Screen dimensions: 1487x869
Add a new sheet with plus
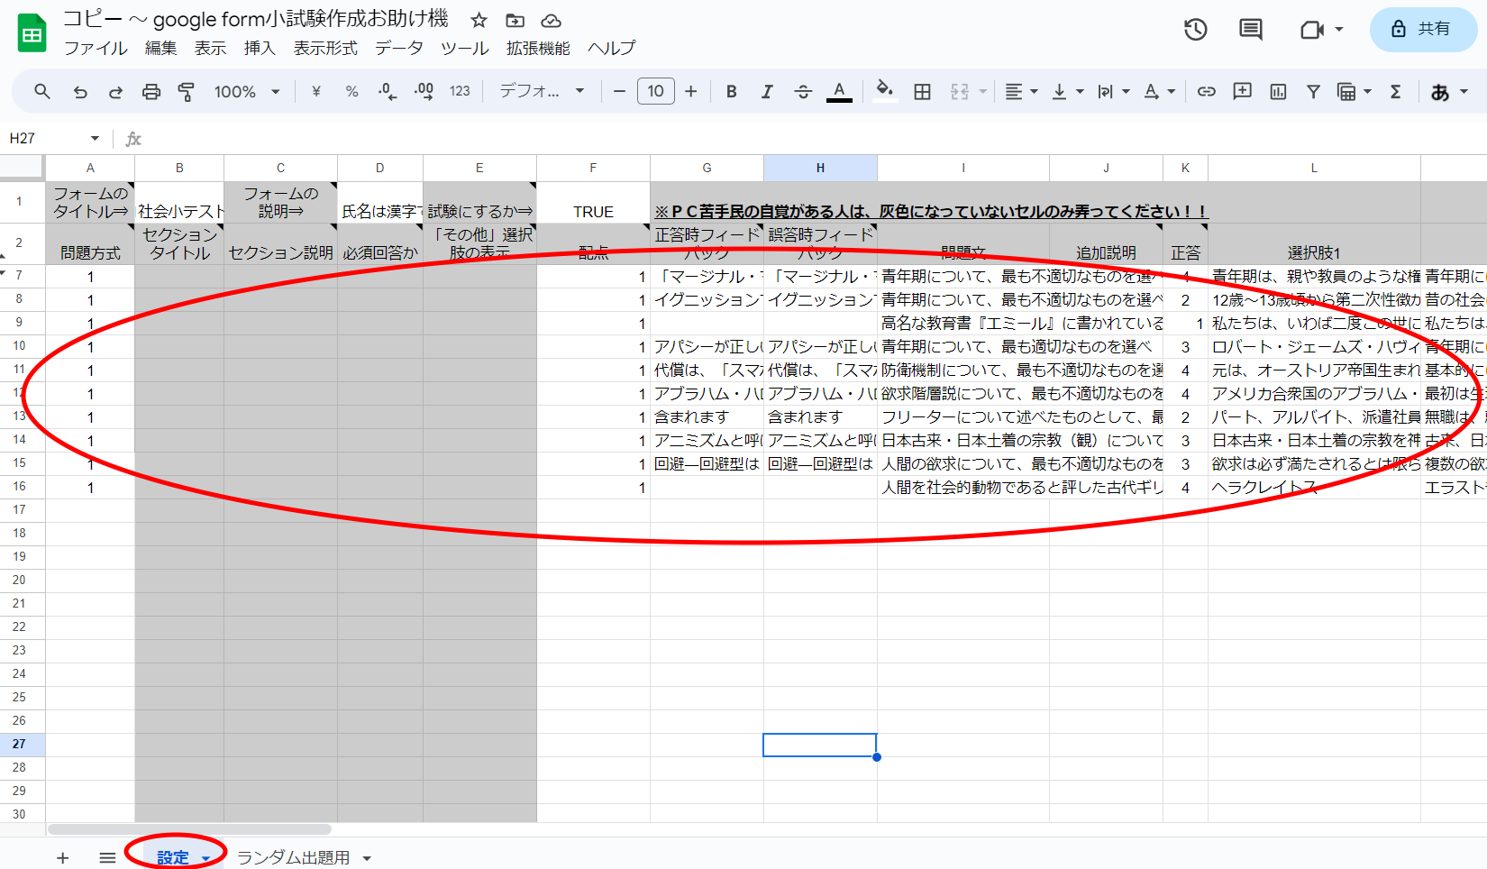click(x=62, y=857)
